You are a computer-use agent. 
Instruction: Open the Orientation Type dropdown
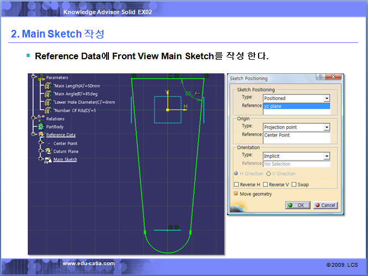(x=327, y=156)
